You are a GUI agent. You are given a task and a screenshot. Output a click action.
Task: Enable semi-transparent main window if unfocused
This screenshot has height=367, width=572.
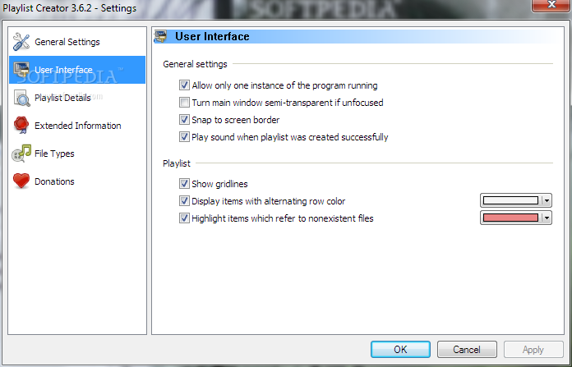(x=184, y=103)
